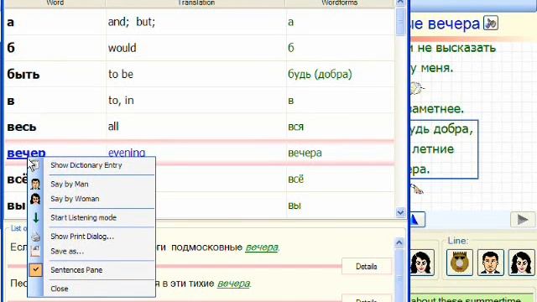The image size is (537, 302).
Task: Click the woman face icon beside Say by Woman
Action: [35, 199]
